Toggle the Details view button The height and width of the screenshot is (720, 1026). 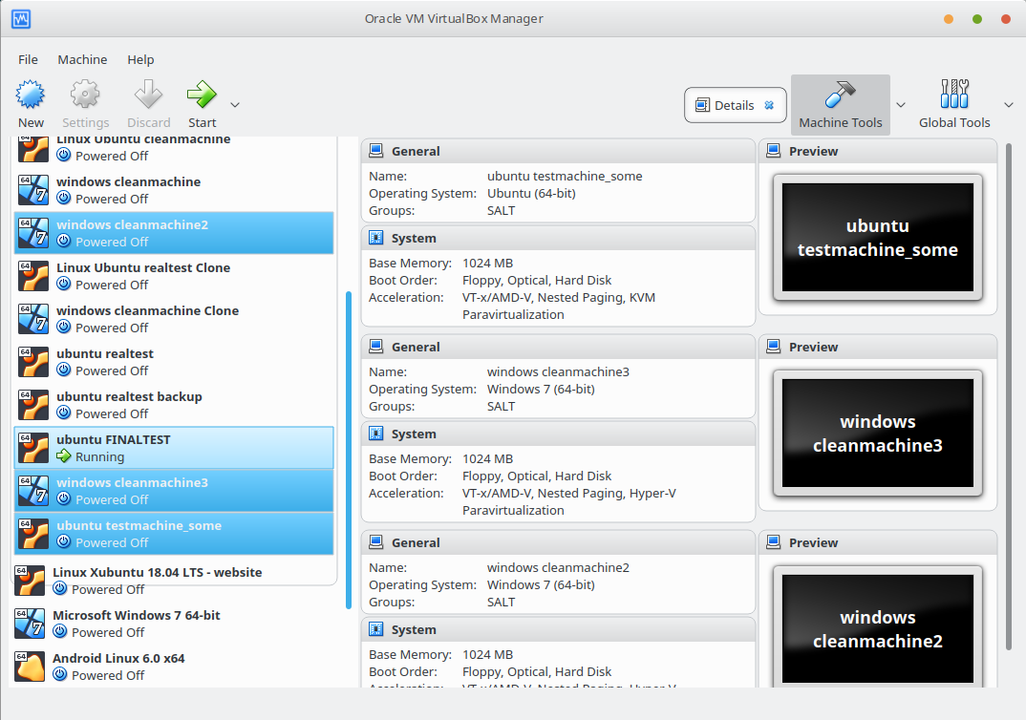pos(736,105)
